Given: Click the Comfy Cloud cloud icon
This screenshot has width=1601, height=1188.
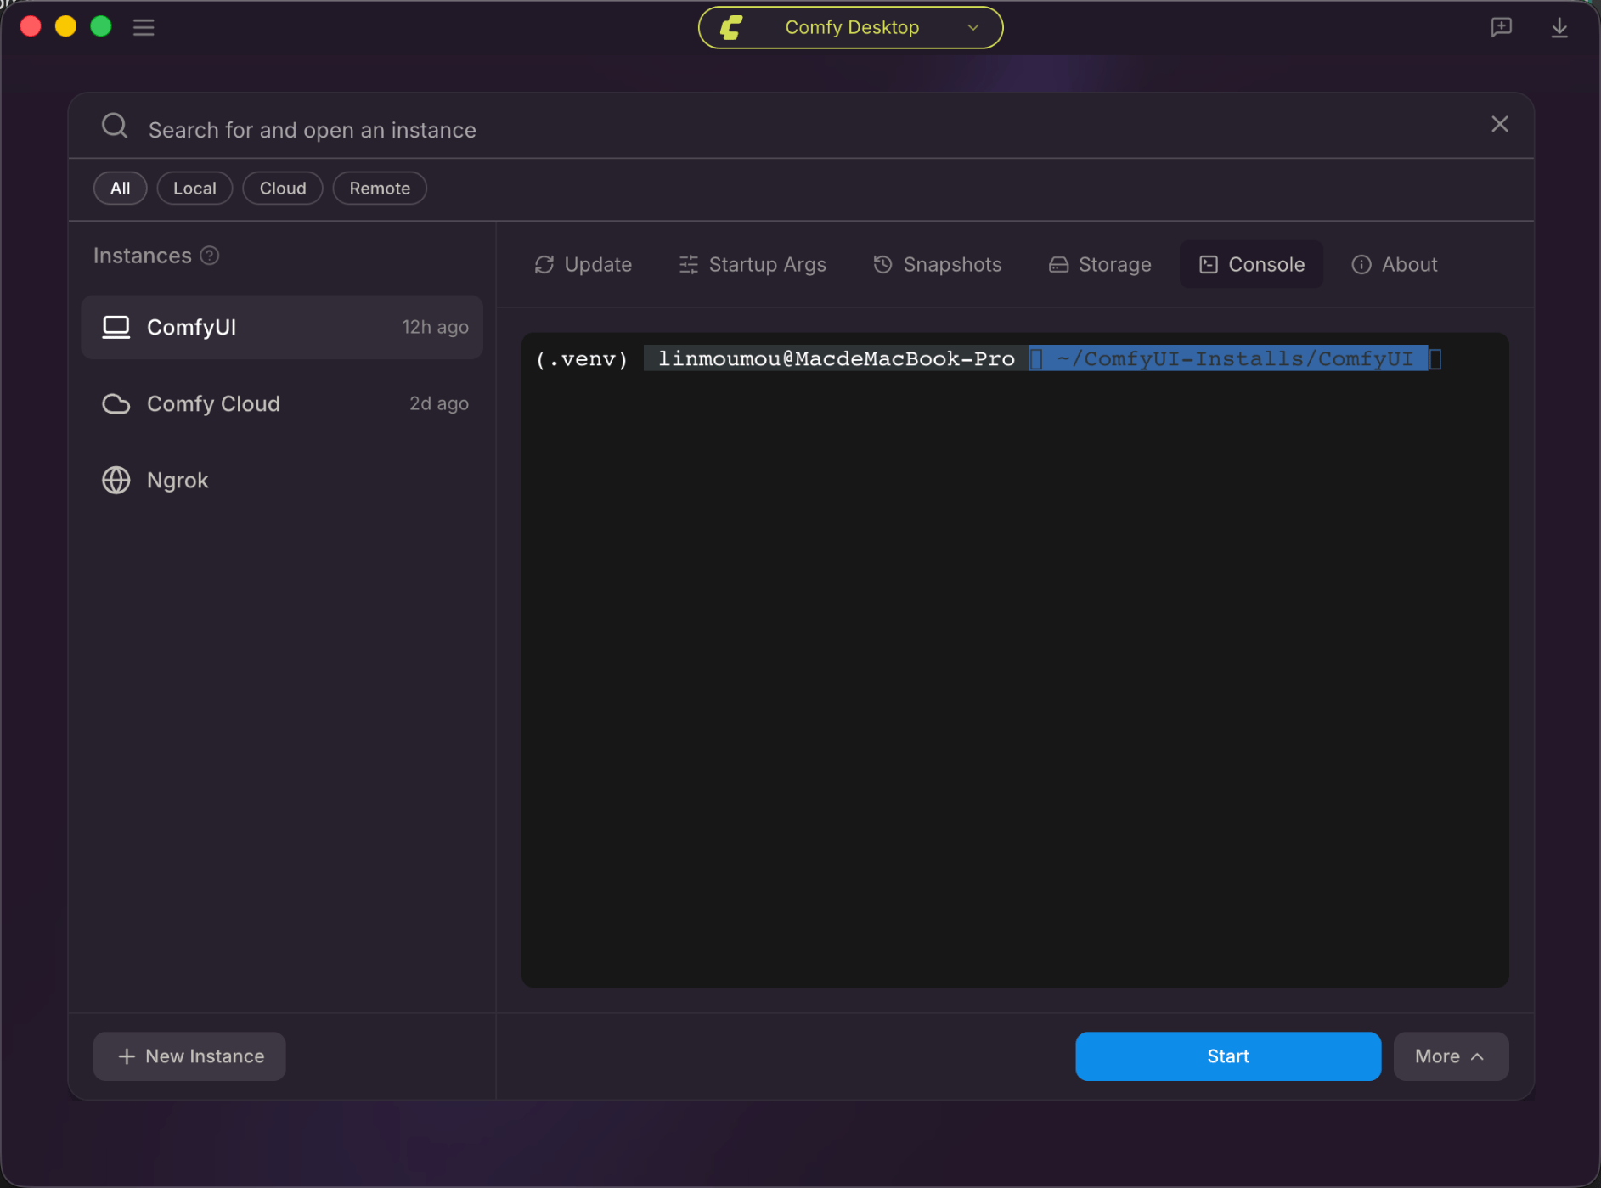Looking at the screenshot, I should tap(116, 403).
